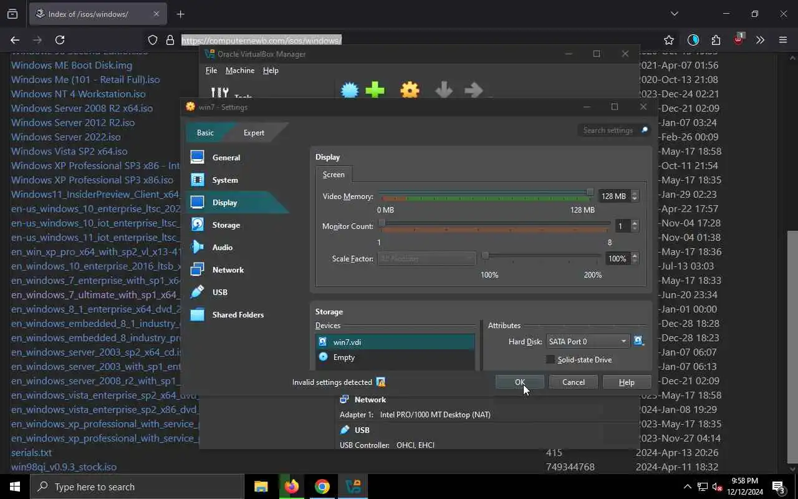Viewport: 798px width, 499px height.
Task: Select win7.vdi in storage devices list
Action: point(395,342)
